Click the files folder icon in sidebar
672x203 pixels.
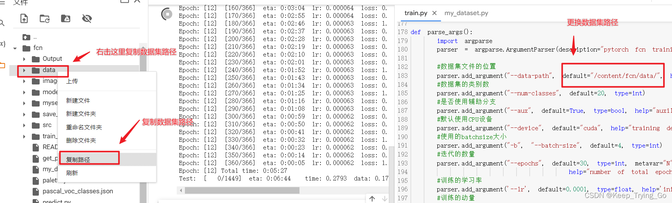coord(2,65)
